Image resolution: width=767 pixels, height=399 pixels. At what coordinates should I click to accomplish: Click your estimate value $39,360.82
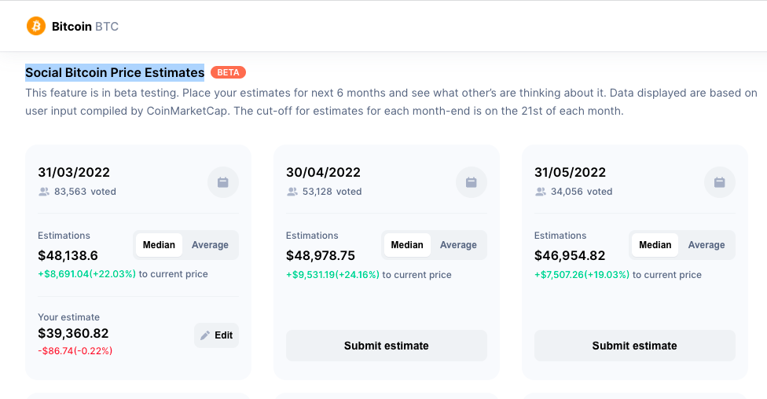pos(73,333)
